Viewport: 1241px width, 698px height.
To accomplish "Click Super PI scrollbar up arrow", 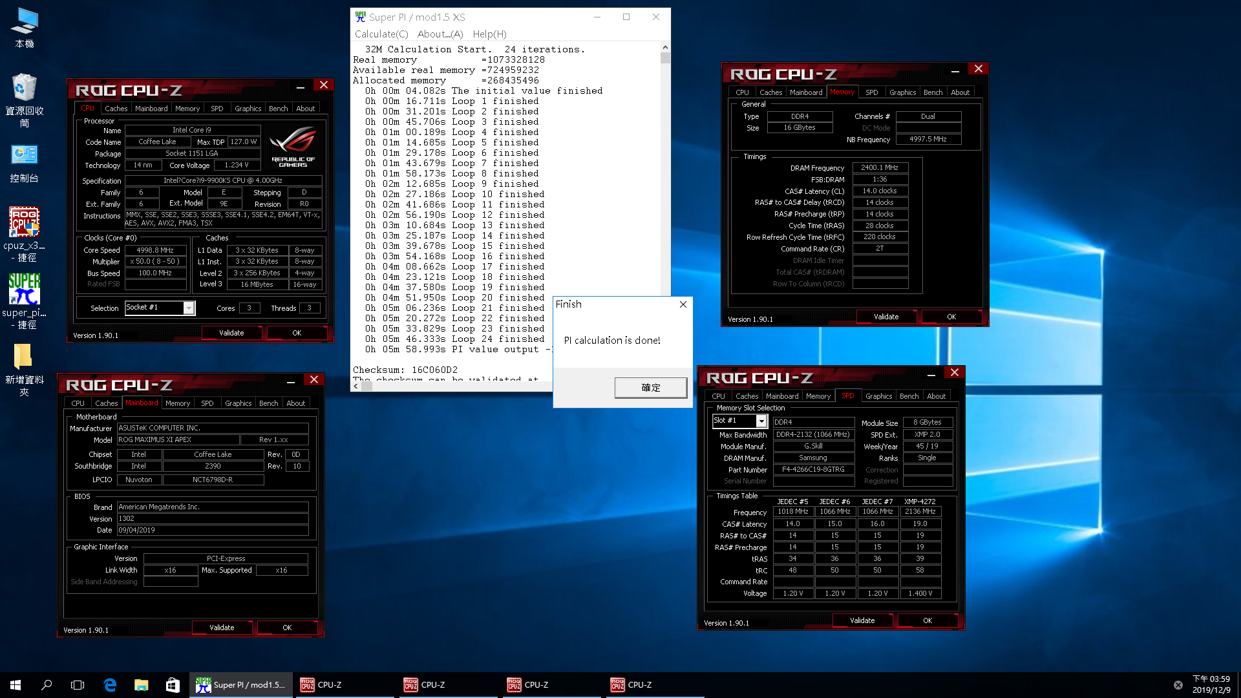I will (x=665, y=47).
